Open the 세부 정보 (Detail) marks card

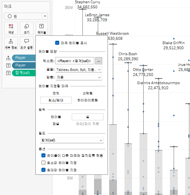coord(11,43)
